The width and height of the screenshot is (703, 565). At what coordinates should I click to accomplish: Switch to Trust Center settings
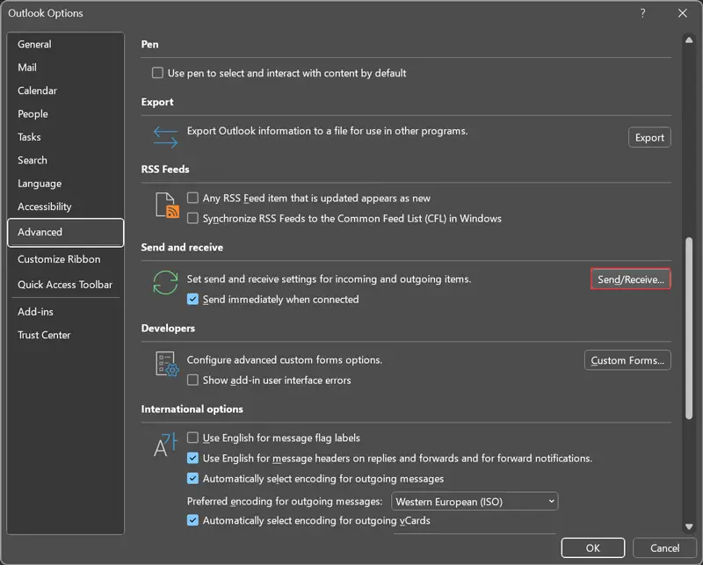(44, 335)
